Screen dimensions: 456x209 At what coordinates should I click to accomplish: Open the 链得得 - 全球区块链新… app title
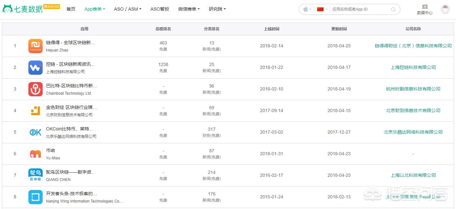click(x=70, y=43)
